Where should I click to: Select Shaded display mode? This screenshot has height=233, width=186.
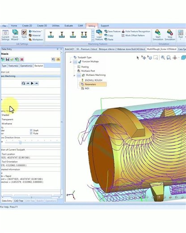[5, 115]
